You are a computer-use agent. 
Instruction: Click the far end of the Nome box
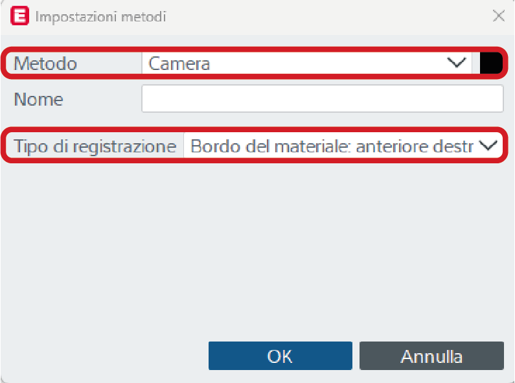coord(486,99)
